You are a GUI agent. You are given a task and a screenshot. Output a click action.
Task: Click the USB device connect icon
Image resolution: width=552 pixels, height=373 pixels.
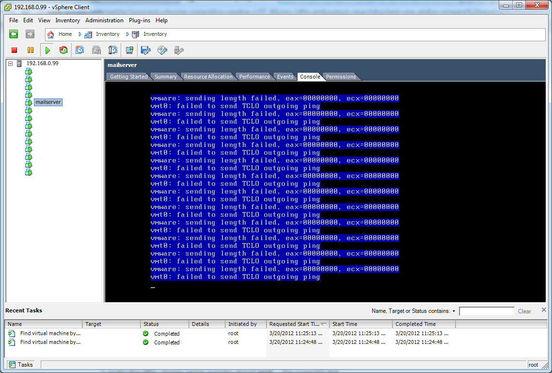point(179,50)
